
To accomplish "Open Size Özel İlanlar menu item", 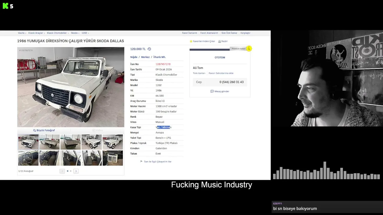I will (229, 33).
